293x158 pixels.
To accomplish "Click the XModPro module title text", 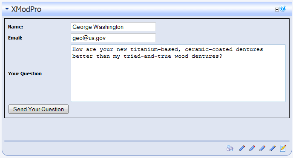I will [x=26, y=9].
